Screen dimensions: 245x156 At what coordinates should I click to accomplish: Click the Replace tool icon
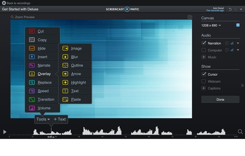pos(32,82)
